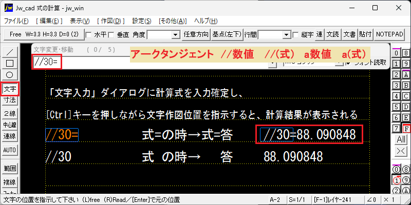This screenshot has height=205, width=411.
Task: Select circled layer group 8
Action: [406, 169]
